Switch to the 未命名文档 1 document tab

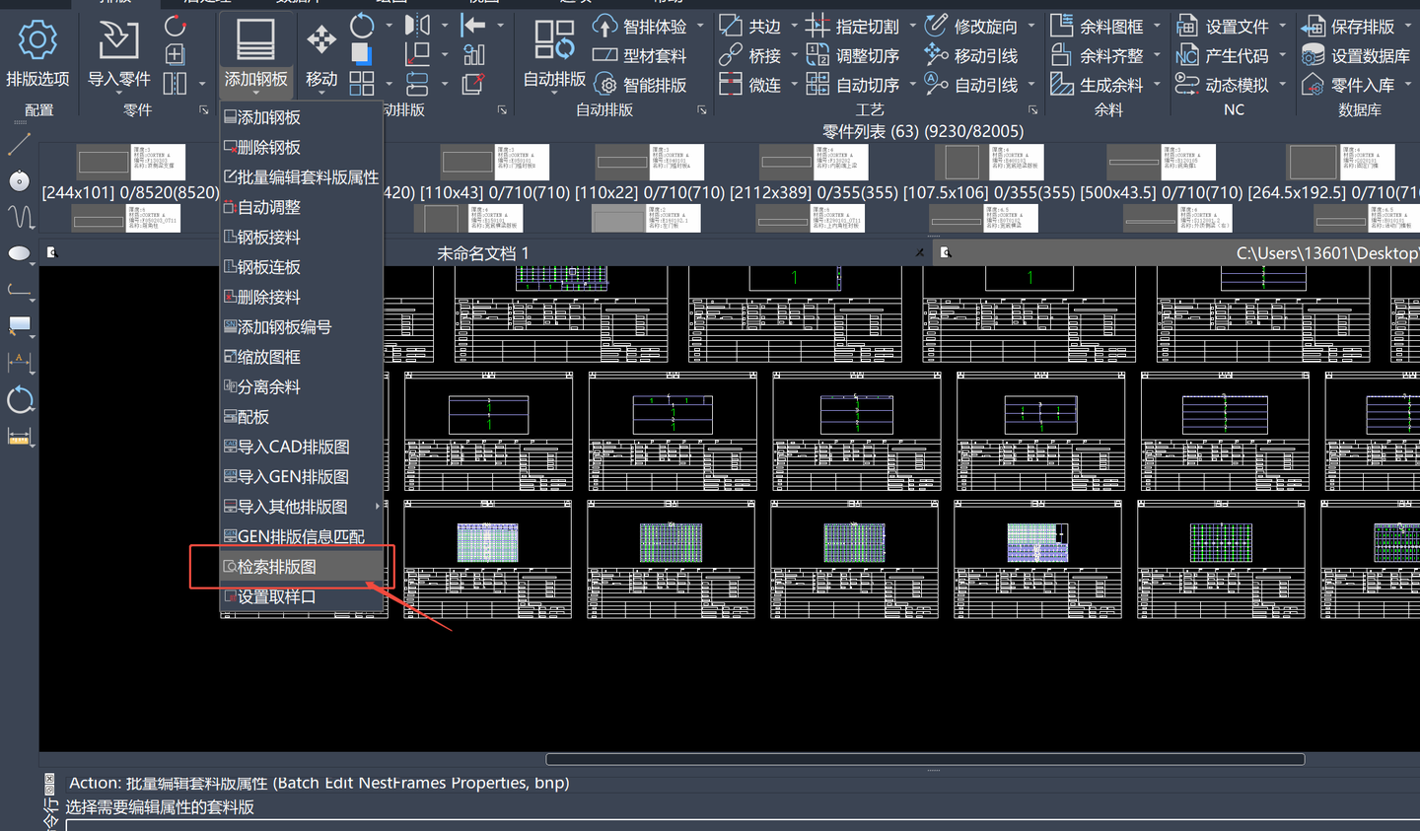(483, 253)
